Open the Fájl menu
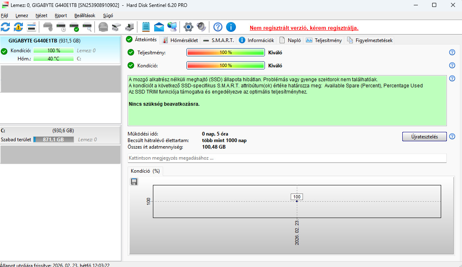462x267 pixels. (4, 16)
